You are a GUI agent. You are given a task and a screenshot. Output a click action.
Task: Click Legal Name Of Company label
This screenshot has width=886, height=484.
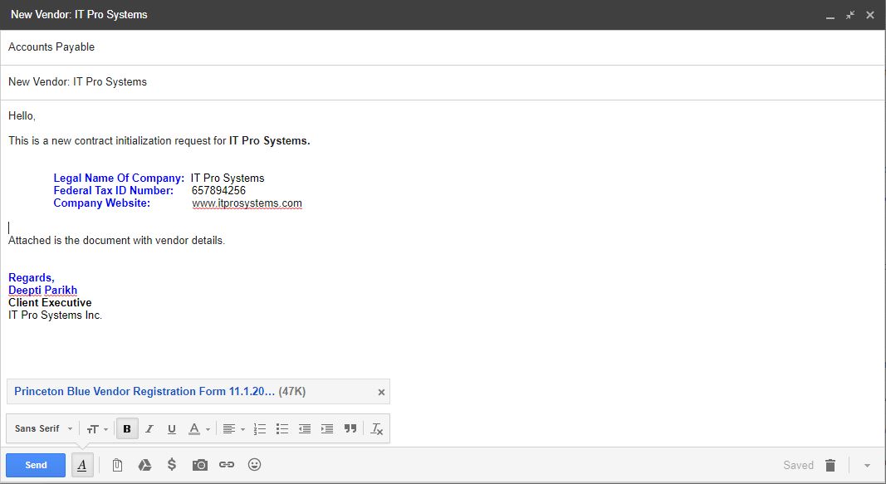tap(119, 178)
